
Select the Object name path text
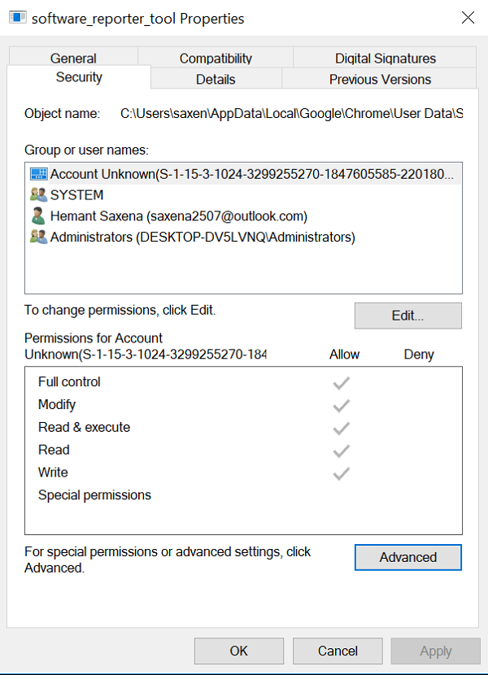tap(291, 115)
